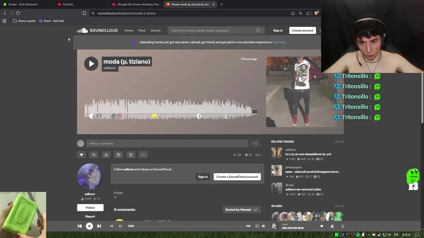The height and width of the screenshot is (238, 424).
Task: Open the translate page icon
Action: (x=300, y=13)
